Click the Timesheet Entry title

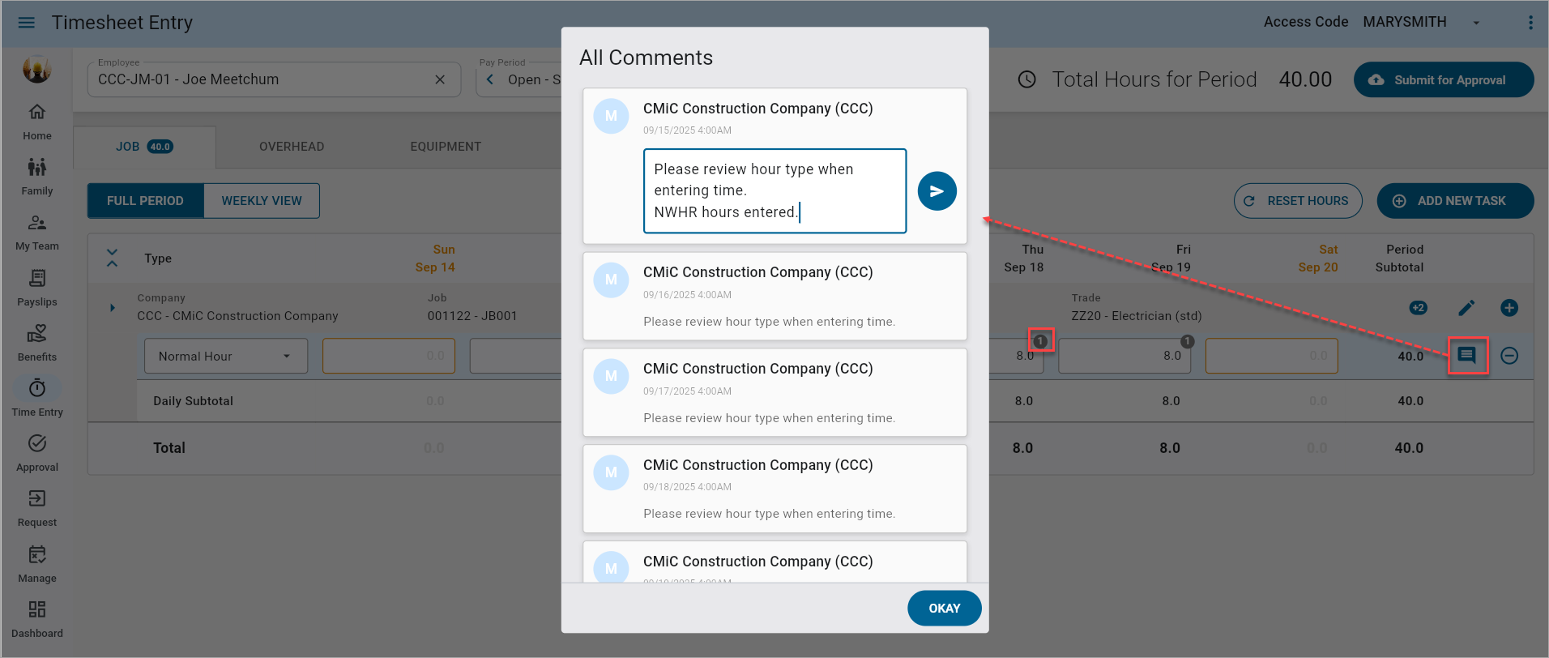(x=122, y=23)
